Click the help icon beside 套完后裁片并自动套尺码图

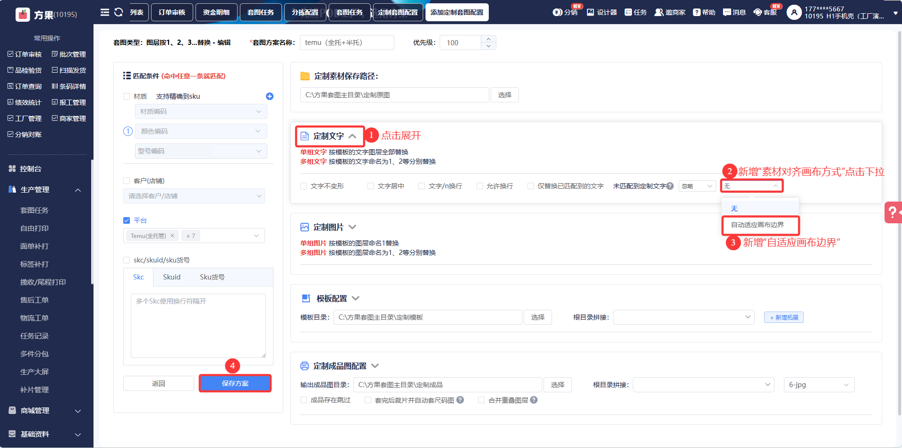(x=460, y=400)
